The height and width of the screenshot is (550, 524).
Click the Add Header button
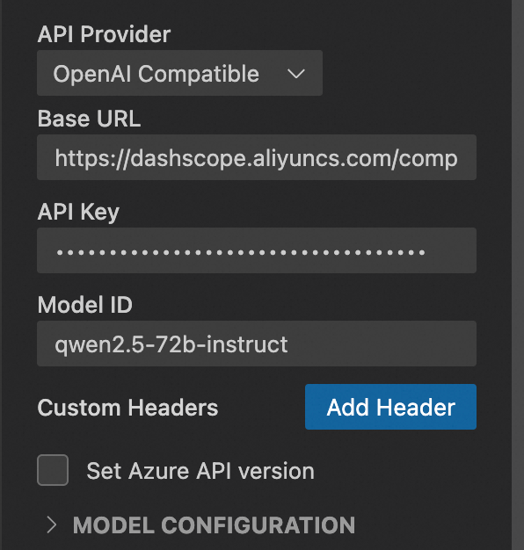[390, 407]
